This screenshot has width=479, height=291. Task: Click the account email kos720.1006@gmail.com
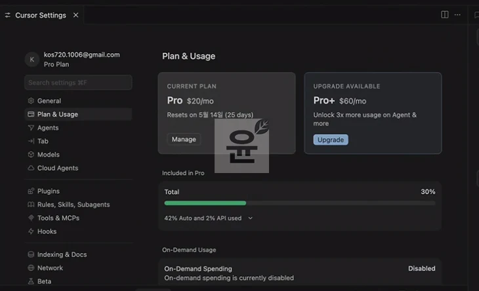[x=82, y=54]
